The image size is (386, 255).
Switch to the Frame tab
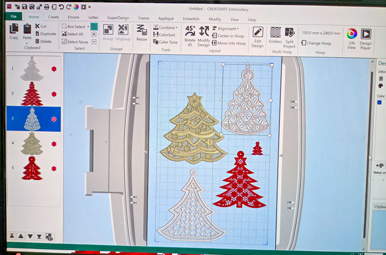[x=144, y=18]
